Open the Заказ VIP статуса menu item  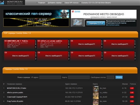71,3
